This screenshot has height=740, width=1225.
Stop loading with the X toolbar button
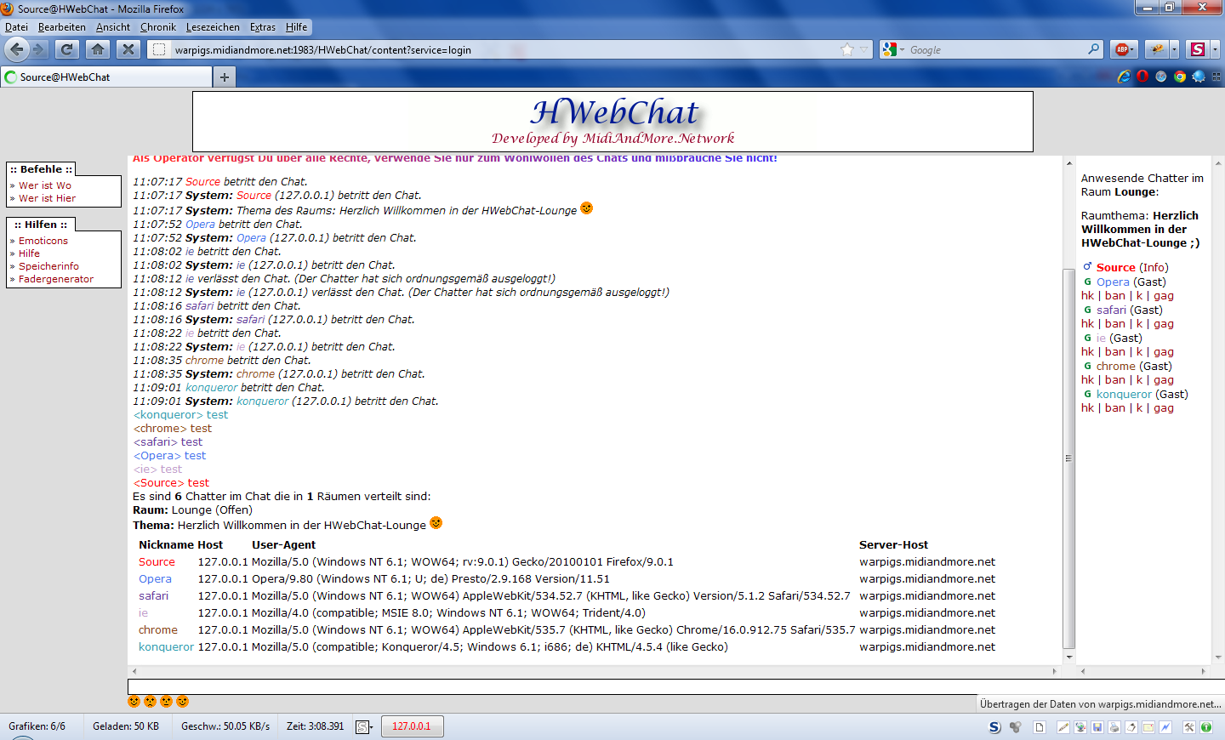[128, 49]
